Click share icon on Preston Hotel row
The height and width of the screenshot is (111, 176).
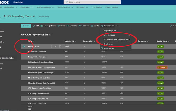[x=56, y=46]
